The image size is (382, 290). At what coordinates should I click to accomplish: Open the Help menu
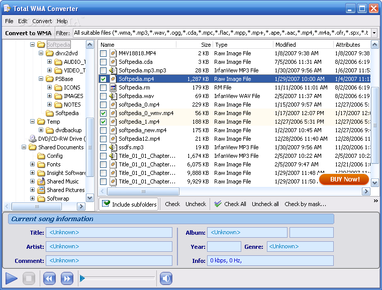coord(62,21)
